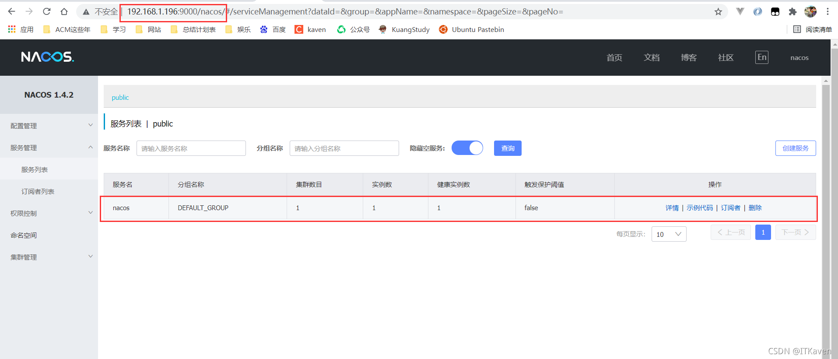Open the 学习 bookmark folder

[113, 29]
